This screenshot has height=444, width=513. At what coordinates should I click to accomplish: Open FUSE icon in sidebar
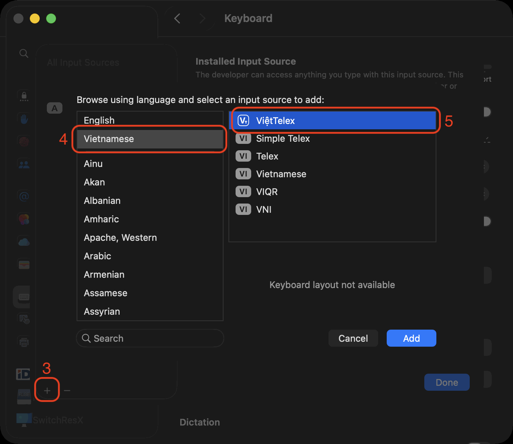tap(24, 396)
